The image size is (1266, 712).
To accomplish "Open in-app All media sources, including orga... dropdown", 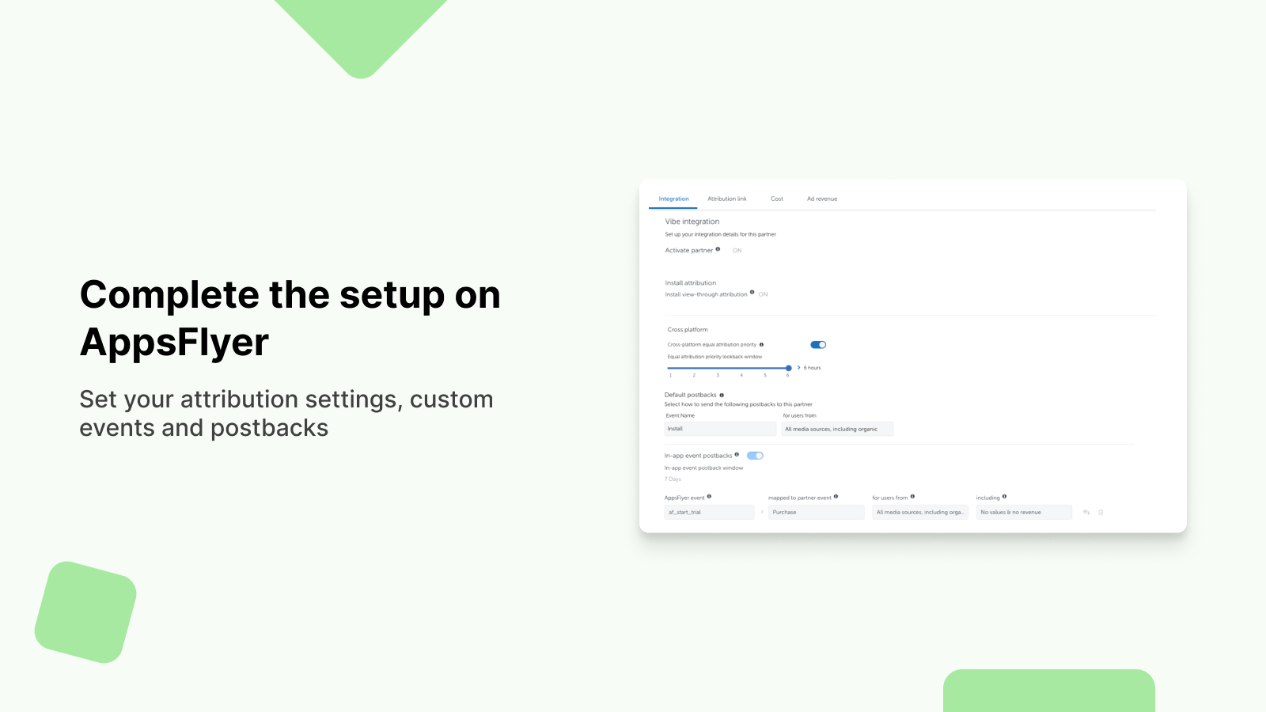I will [920, 512].
